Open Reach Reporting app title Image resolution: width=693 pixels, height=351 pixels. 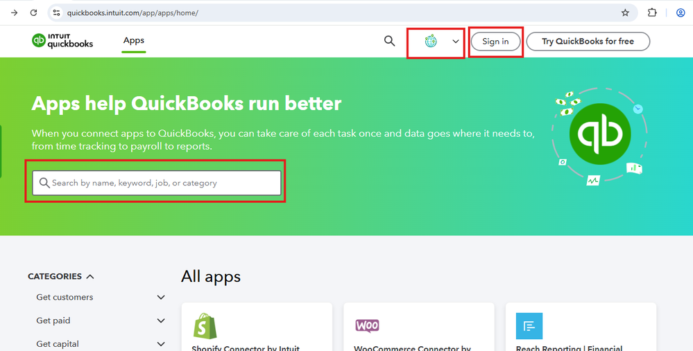coord(569,348)
